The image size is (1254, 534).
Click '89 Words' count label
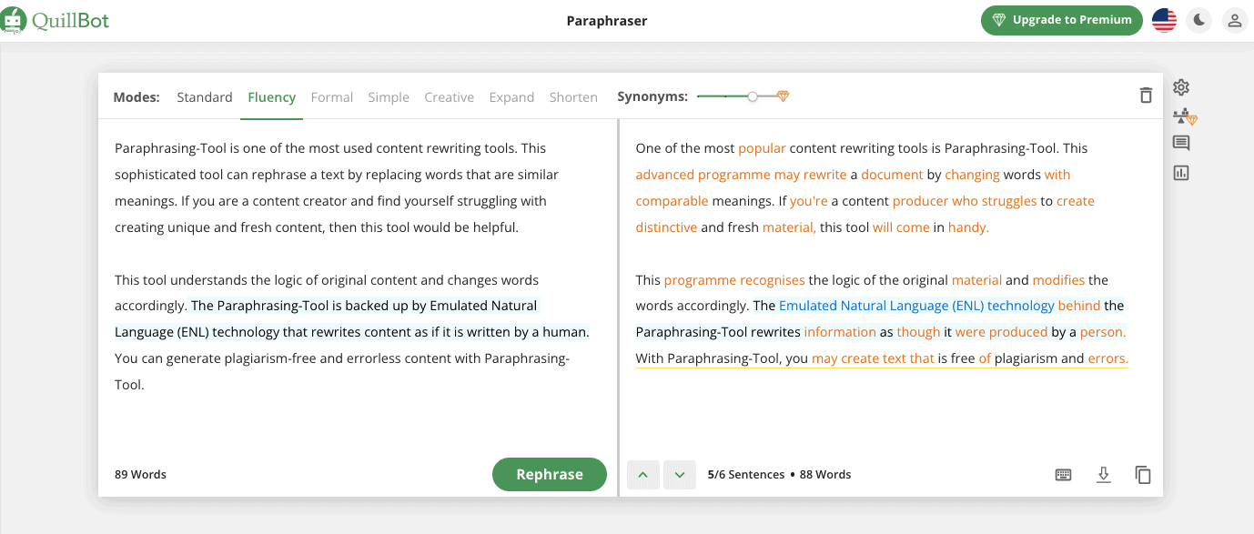coord(140,475)
